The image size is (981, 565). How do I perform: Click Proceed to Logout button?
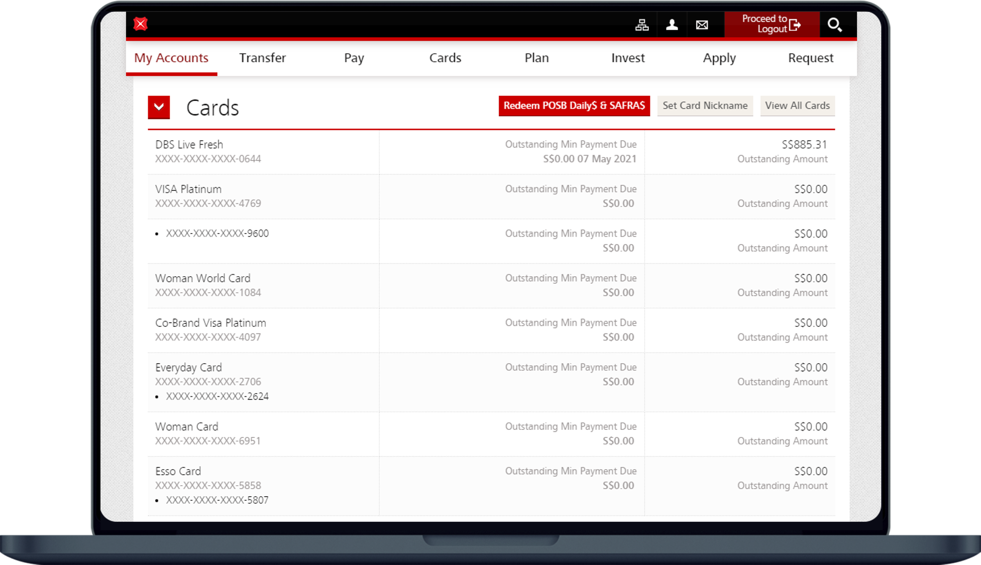(x=772, y=24)
